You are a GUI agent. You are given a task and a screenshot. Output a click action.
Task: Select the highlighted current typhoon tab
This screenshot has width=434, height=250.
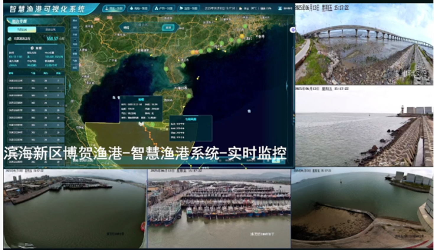click(22, 30)
